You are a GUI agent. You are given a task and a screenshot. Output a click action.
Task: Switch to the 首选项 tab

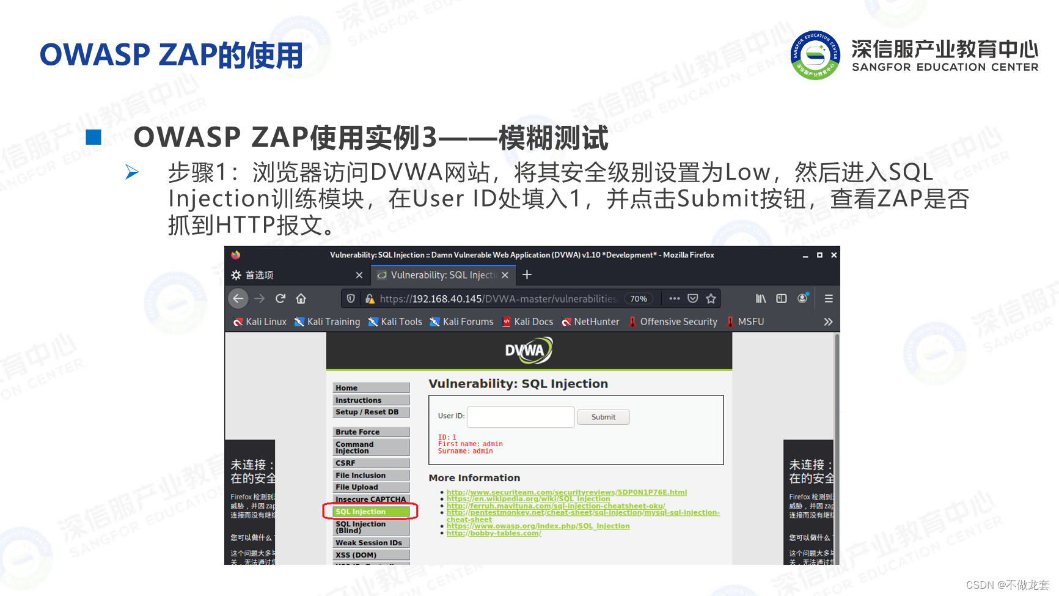point(298,275)
